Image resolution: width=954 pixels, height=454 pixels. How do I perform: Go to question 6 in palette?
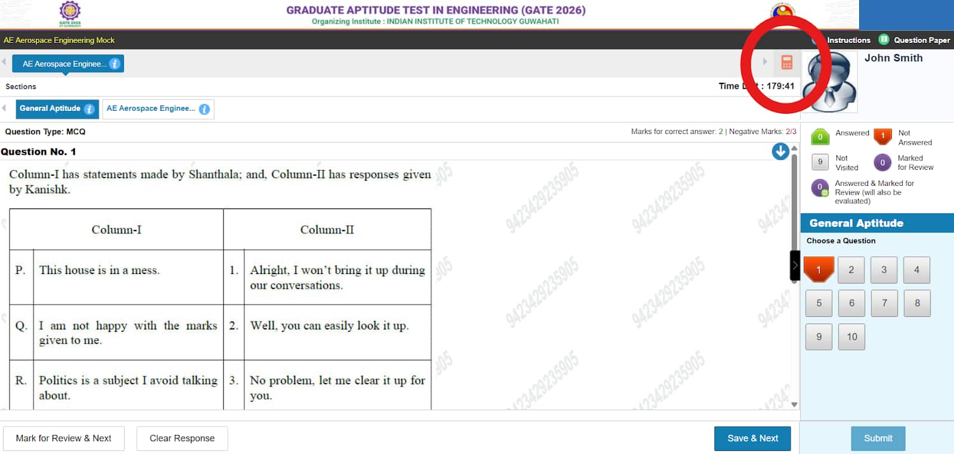click(852, 303)
